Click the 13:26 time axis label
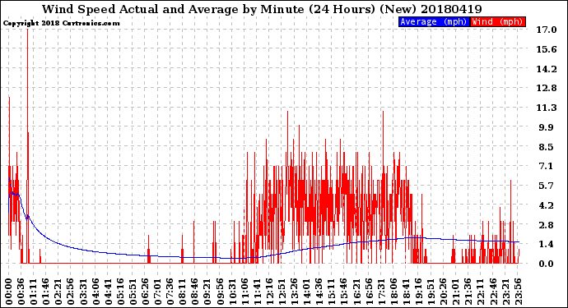This screenshot has width=568, height=308. 294,292
